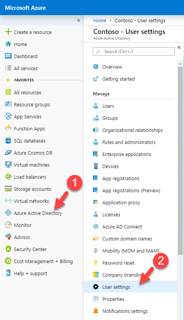Click the scrollbar up arrow in blade menu
184x320 pixels.
180,64
